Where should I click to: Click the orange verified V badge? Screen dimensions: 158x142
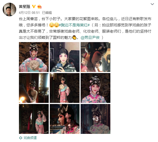(x=34, y=7)
